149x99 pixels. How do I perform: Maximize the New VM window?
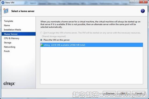tap(137, 2)
